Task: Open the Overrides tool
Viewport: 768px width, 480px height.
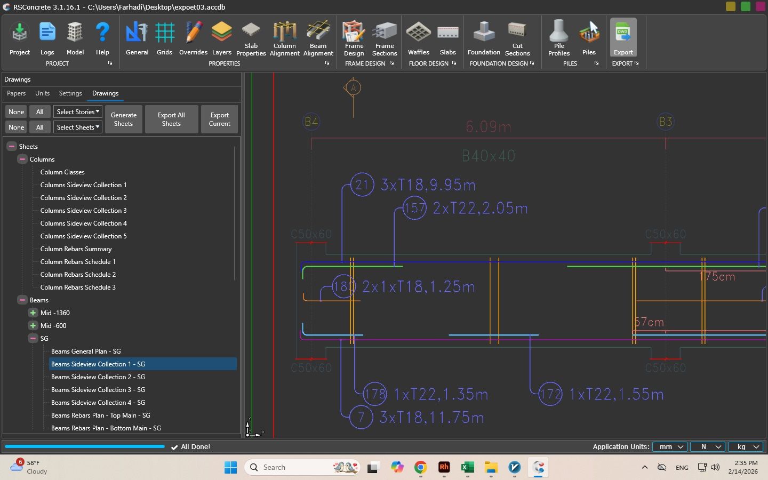Action: coord(193,38)
